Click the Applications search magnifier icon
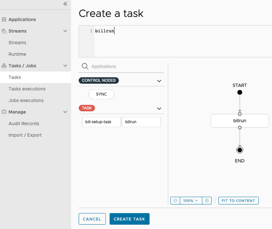 (85, 66)
